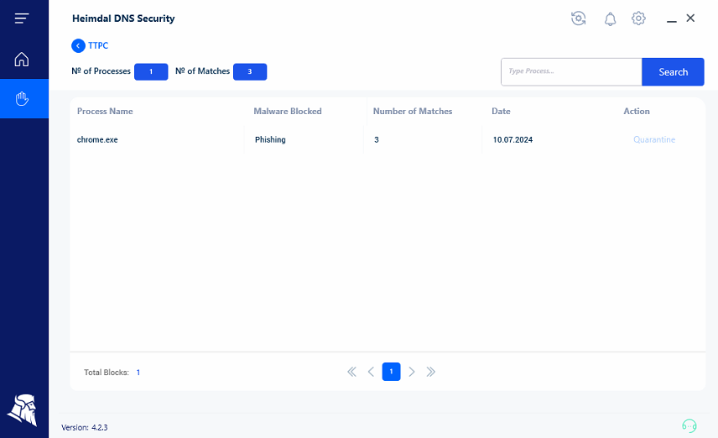The width and height of the screenshot is (718, 438).
Task: Click the date 10.07.2024 cell
Action: coord(512,140)
